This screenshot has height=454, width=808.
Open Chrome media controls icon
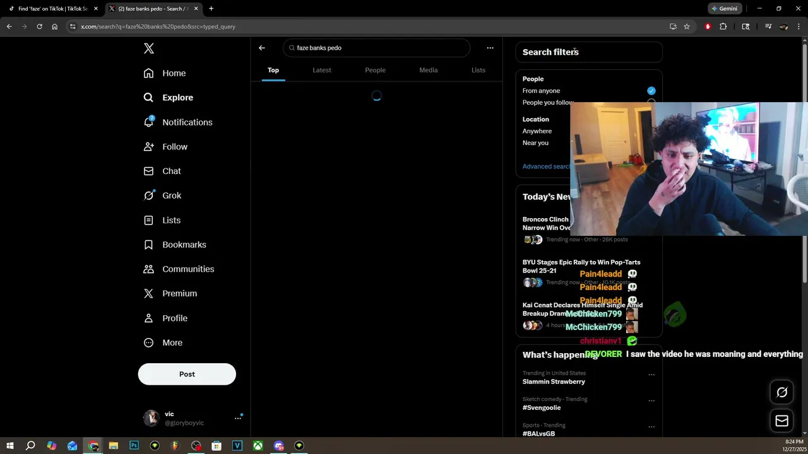[768, 26]
